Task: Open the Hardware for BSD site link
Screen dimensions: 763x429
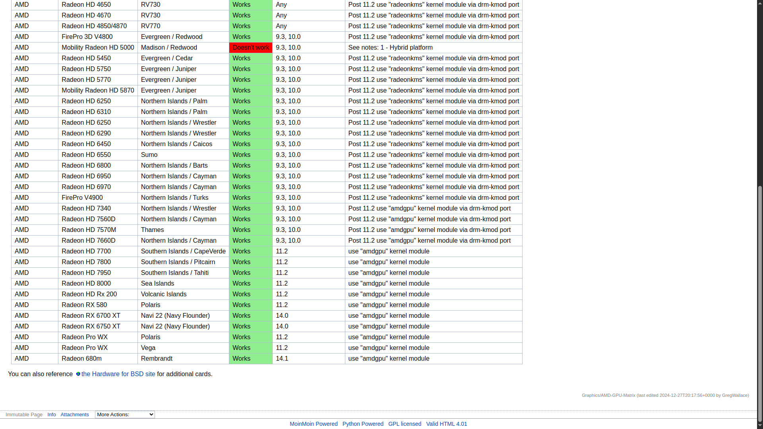Action: 118,374
